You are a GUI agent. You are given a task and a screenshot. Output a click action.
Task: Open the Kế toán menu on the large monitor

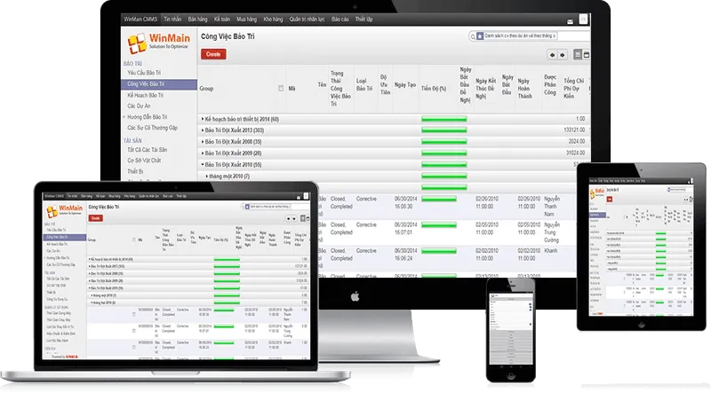221,19
